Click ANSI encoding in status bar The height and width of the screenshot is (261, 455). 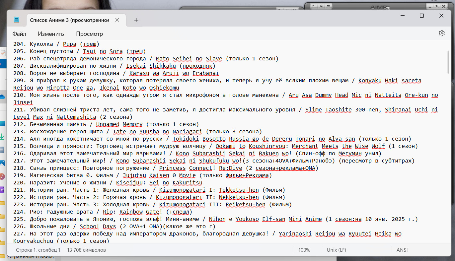pos(402,250)
